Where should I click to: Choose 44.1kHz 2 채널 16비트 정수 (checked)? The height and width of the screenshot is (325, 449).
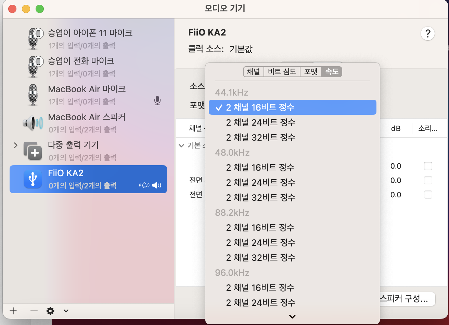point(293,107)
